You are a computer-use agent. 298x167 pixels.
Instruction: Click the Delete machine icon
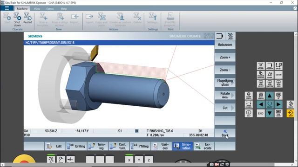click(137, 18)
